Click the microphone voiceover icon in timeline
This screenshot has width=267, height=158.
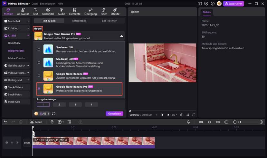188,122
